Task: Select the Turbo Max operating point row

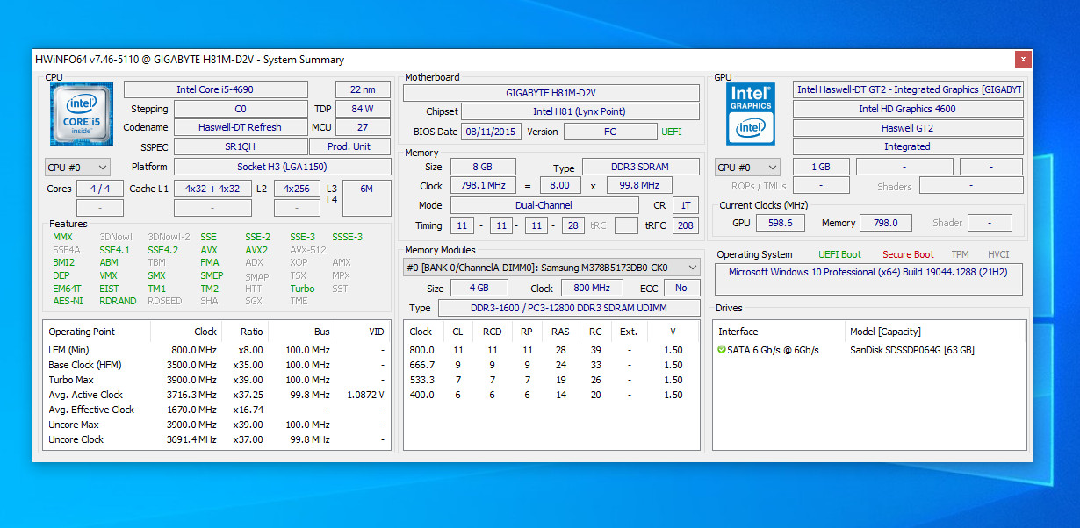Action: [71, 380]
